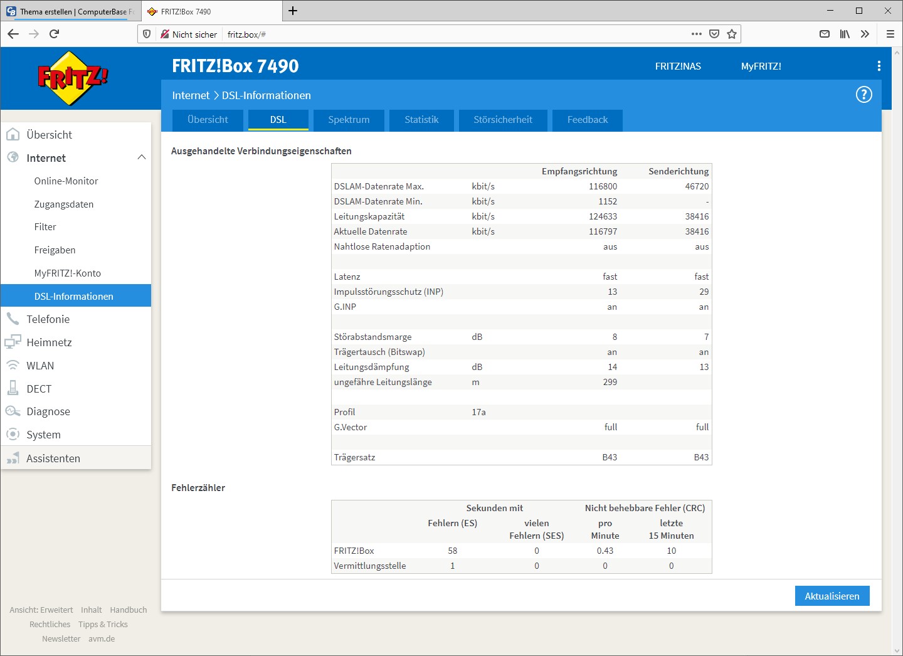Click the Assistenten icon in sidebar
Viewport: 903px width, 656px height.
[x=13, y=458]
